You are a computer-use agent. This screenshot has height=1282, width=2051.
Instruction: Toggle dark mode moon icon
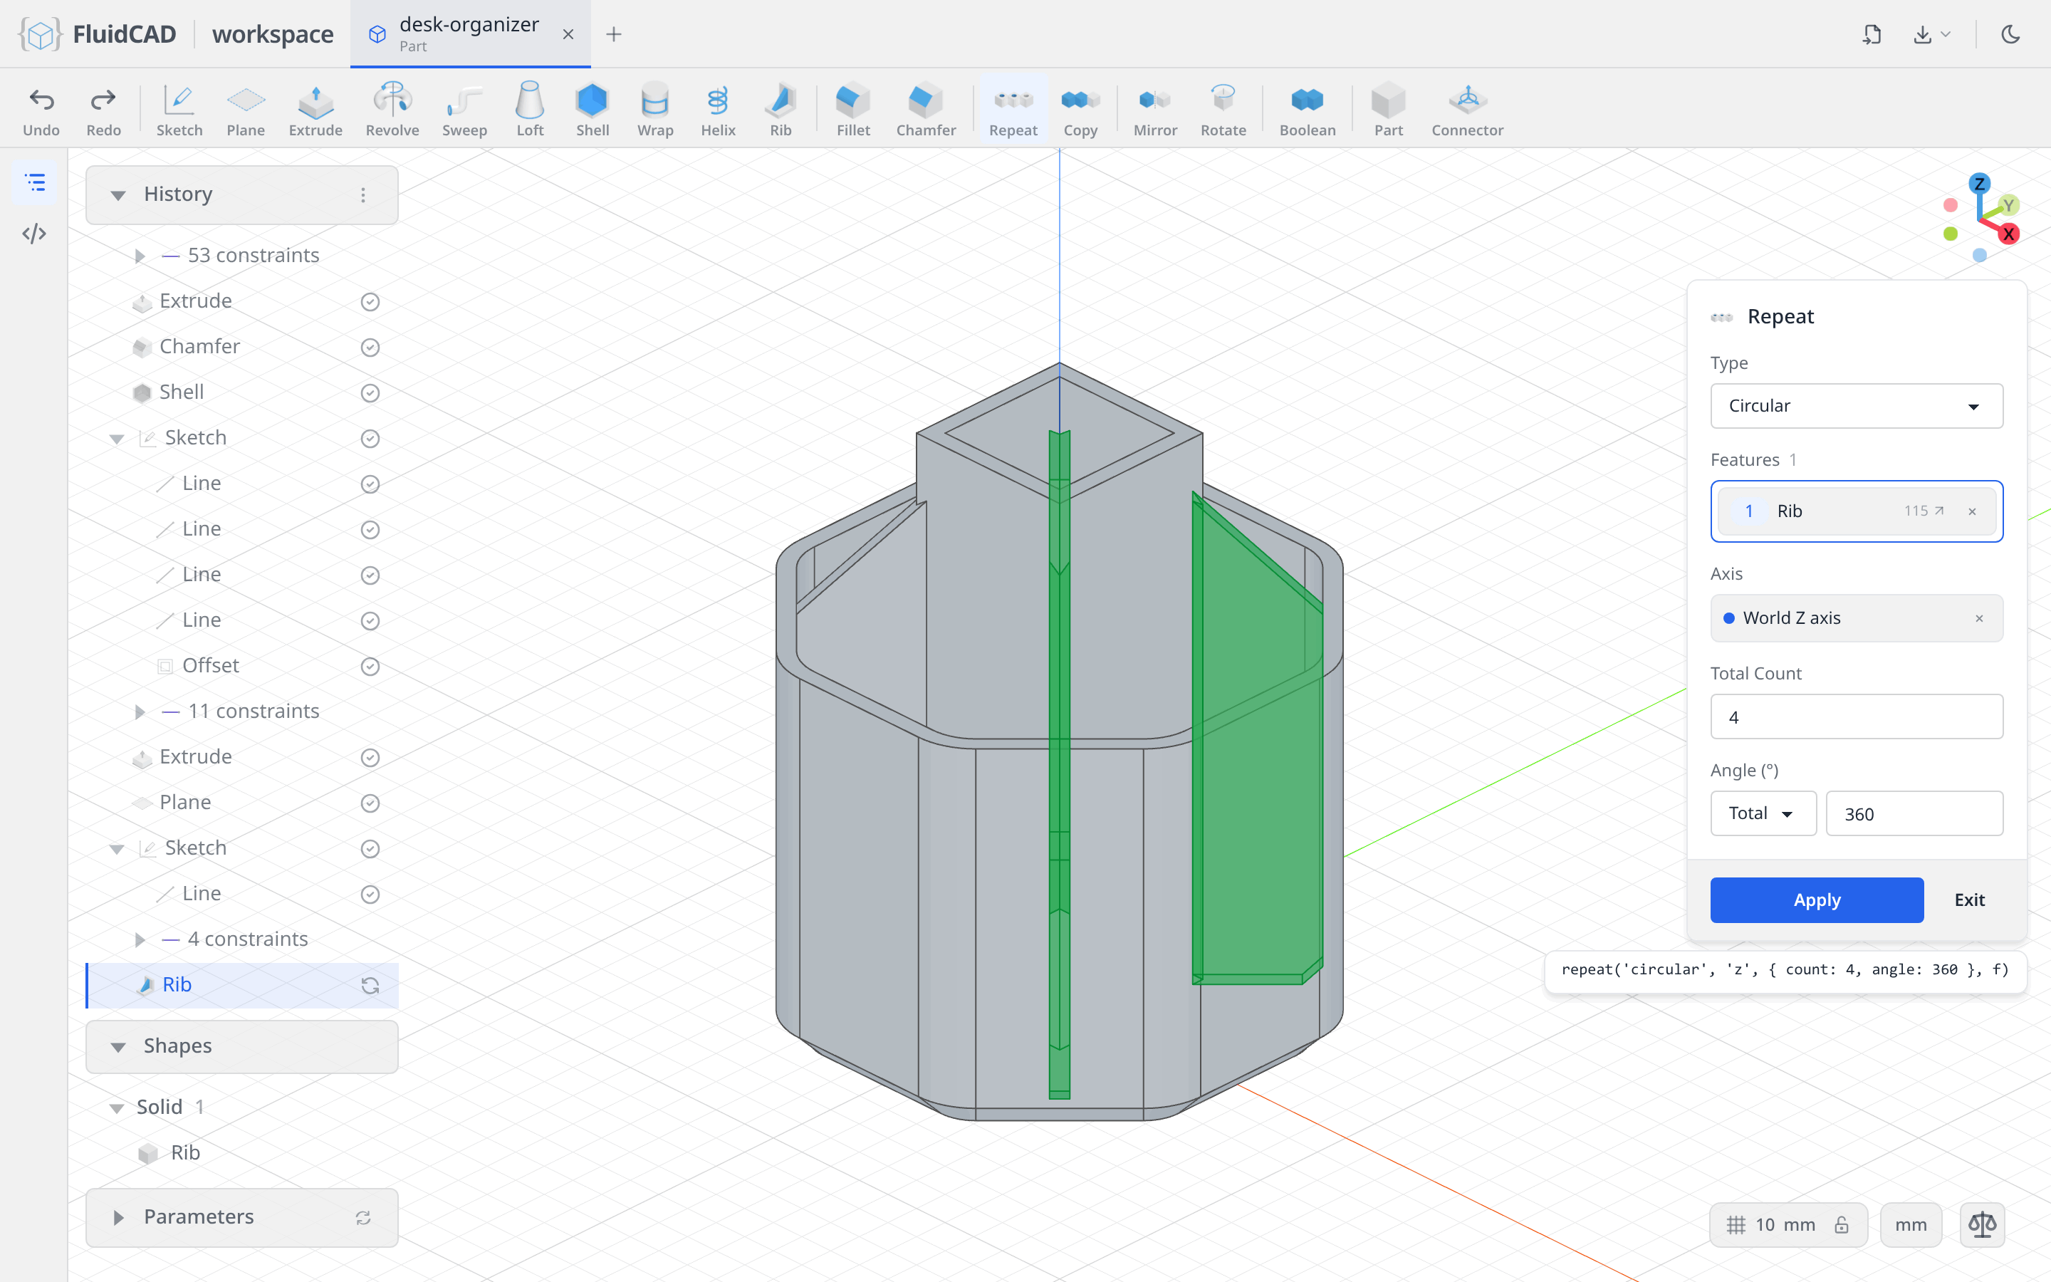pyautogui.click(x=2010, y=34)
